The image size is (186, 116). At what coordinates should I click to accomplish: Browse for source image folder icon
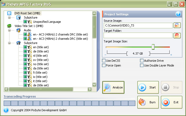point(177,25)
